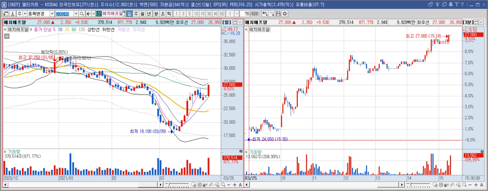Screen dimensions: 488x191
Task: Click the stock search magnifier icon
Action: pos(82,14)
